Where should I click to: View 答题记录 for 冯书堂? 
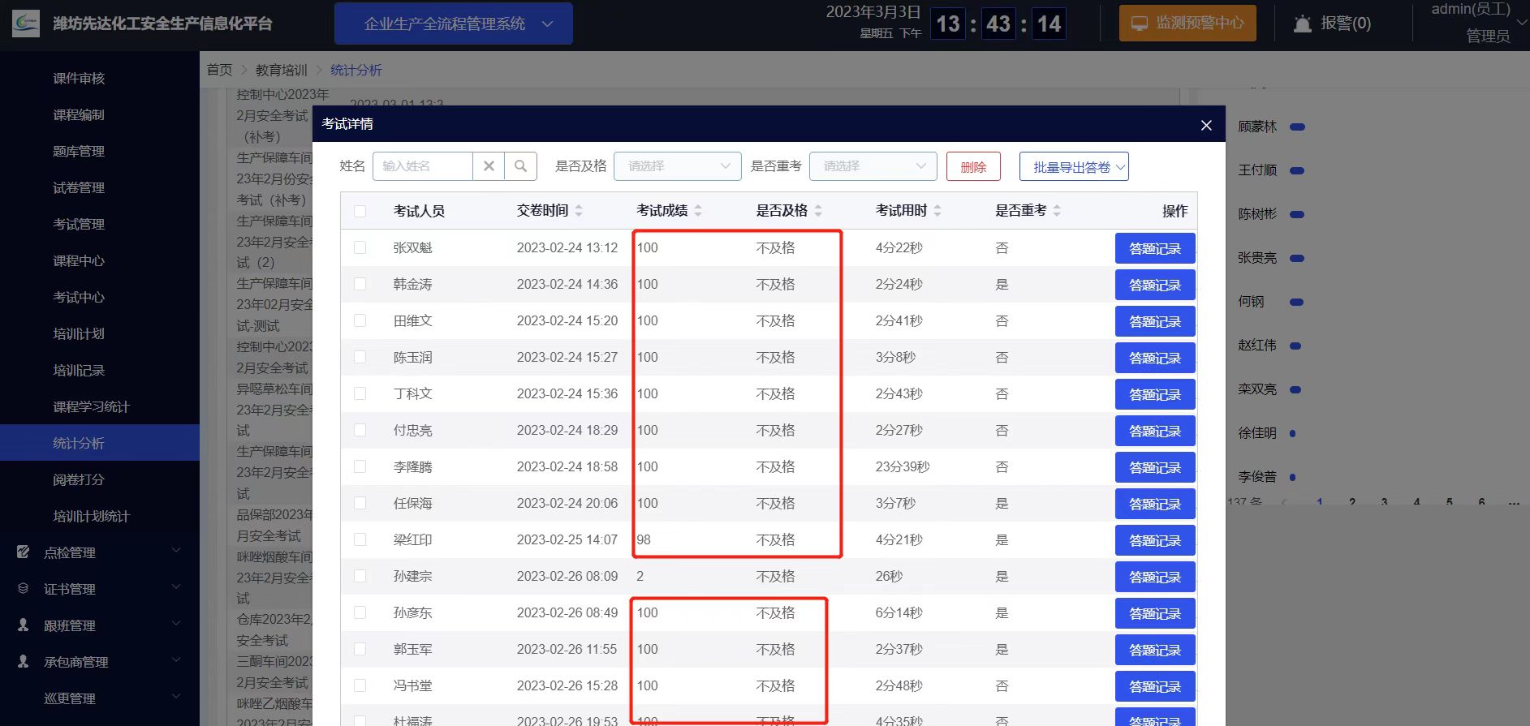tap(1155, 686)
